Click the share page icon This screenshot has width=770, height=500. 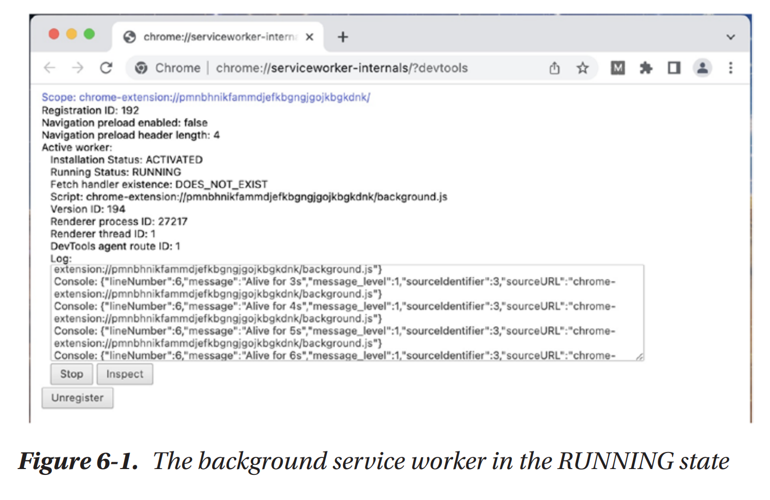pos(555,68)
